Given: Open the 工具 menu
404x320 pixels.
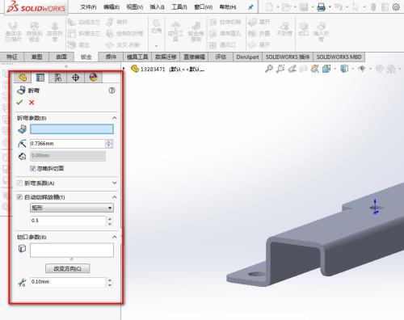Looking at the screenshot, I should [179, 7].
